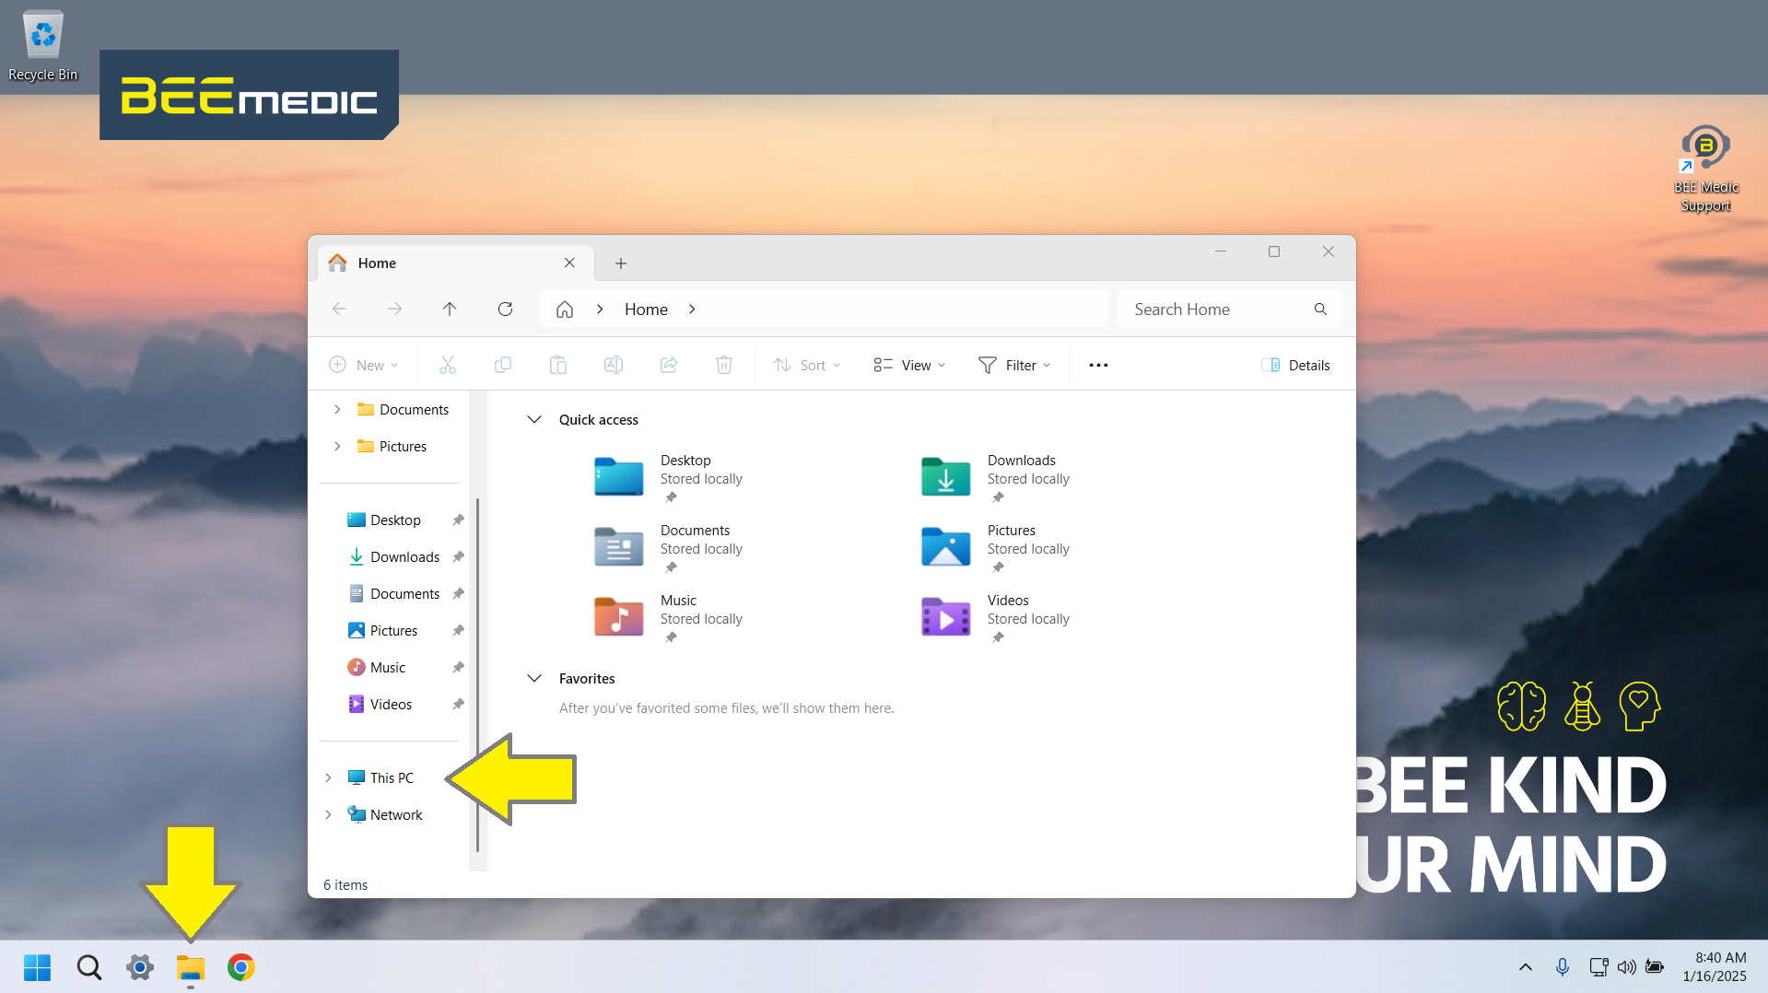
Task: Click the Share icon in toolbar
Action: [x=669, y=365]
